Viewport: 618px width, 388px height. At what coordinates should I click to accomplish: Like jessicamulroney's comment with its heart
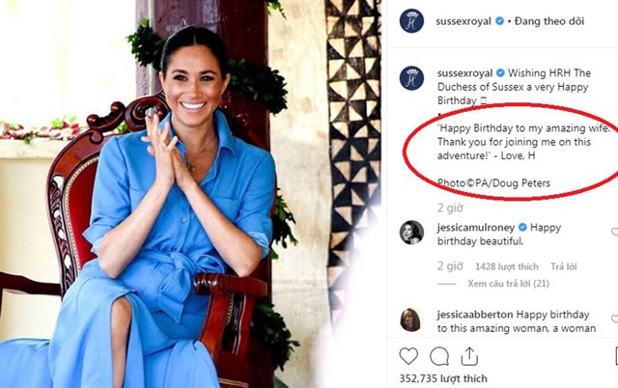tap(614, 232)
